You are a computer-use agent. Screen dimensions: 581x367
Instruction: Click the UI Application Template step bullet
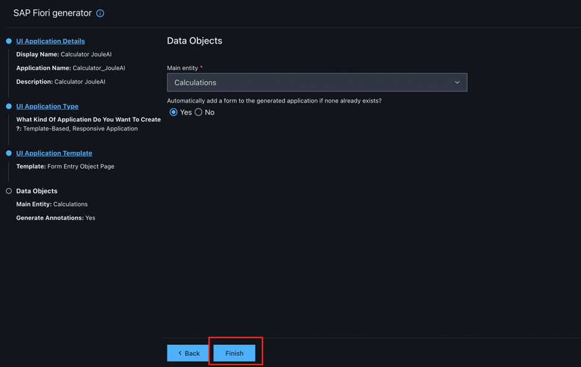[x=9, y=153]
